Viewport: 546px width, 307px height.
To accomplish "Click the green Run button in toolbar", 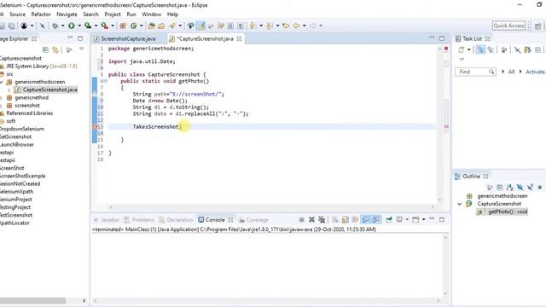I will click(x=72, y=26).
